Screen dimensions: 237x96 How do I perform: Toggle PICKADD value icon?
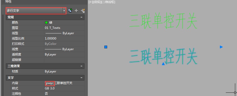70,11
